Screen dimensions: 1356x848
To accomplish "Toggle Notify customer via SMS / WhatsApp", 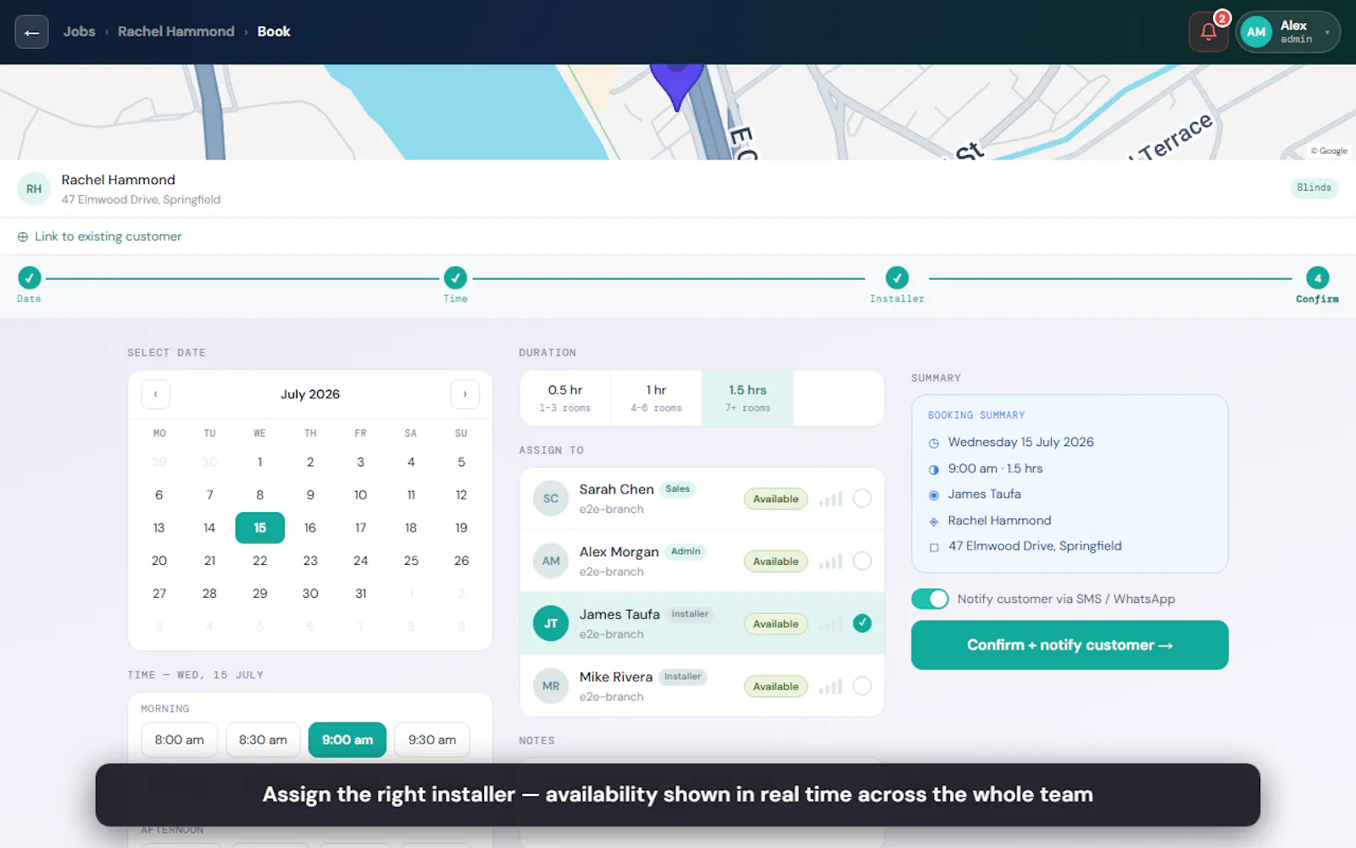I will click(x=930, y=599).
